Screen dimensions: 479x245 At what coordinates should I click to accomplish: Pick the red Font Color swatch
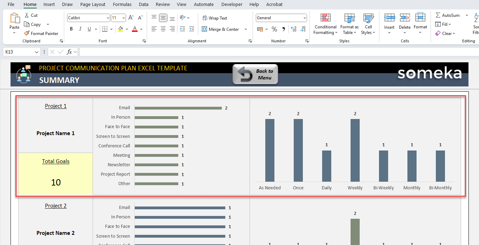[134, 31]
